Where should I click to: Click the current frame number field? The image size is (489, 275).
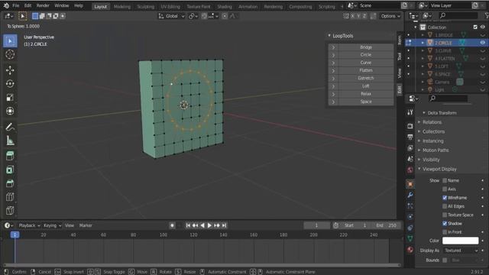[x=316, y=225]
